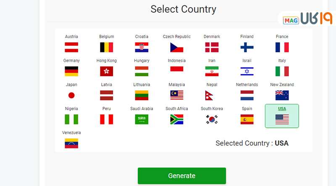
Task: Select the France flag
Action: click(x=282, y=47)
